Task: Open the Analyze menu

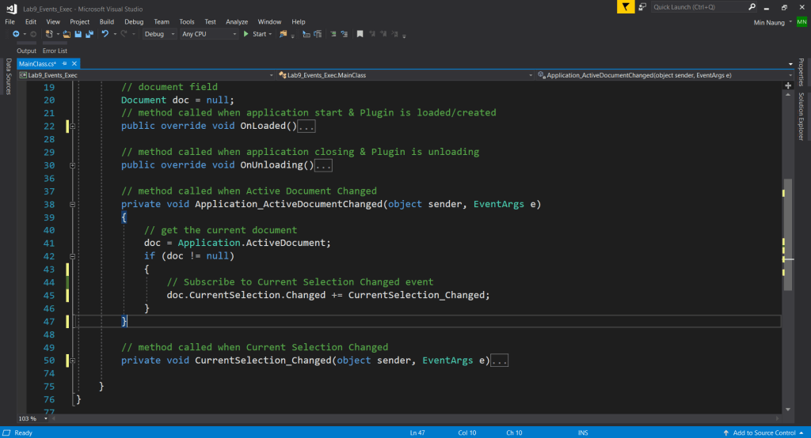Action: 237,21
